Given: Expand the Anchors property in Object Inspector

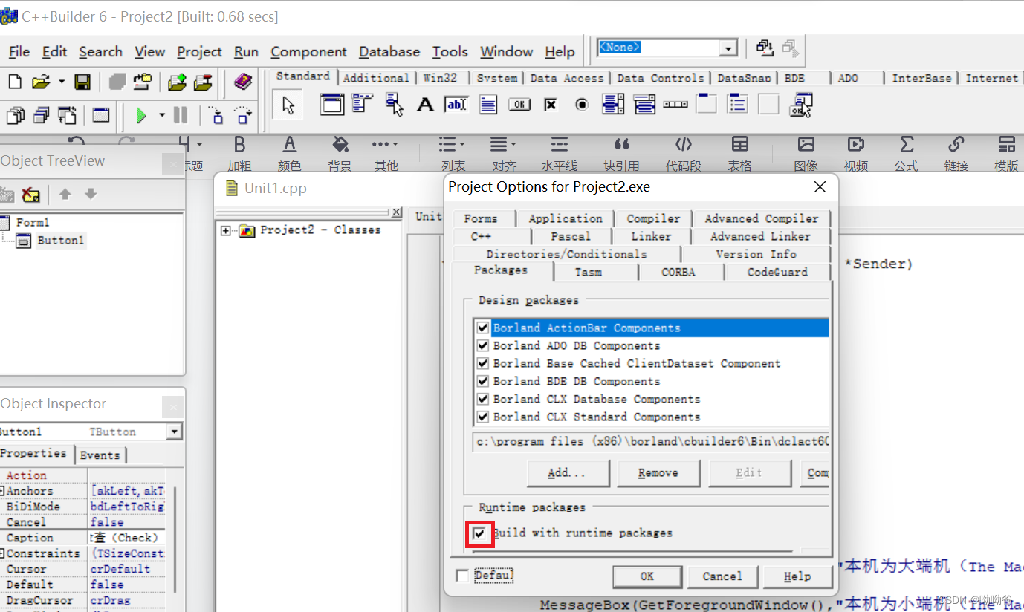Looking at the screenshot, I should (3, 491).
